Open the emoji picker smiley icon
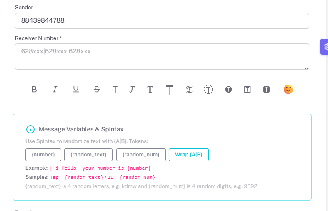328x211 pixels. [288, 89]
